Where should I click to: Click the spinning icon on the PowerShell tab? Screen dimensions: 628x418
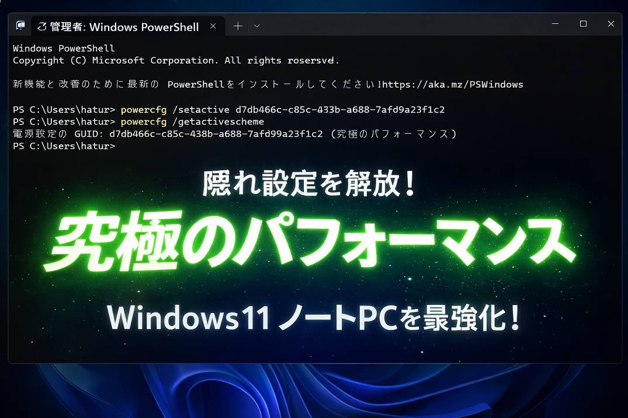[x=41, y=27]
